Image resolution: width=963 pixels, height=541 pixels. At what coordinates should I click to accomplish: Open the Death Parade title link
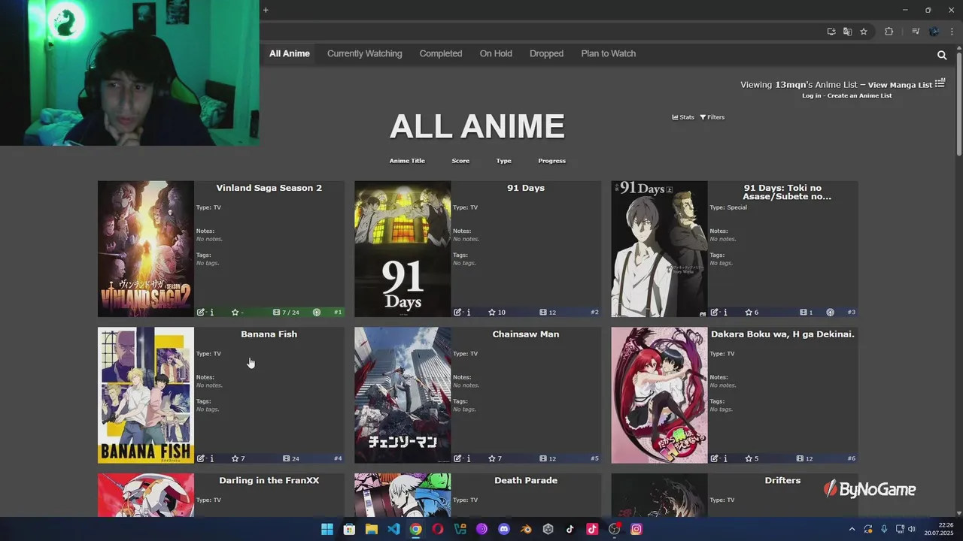tap(526, 480)
